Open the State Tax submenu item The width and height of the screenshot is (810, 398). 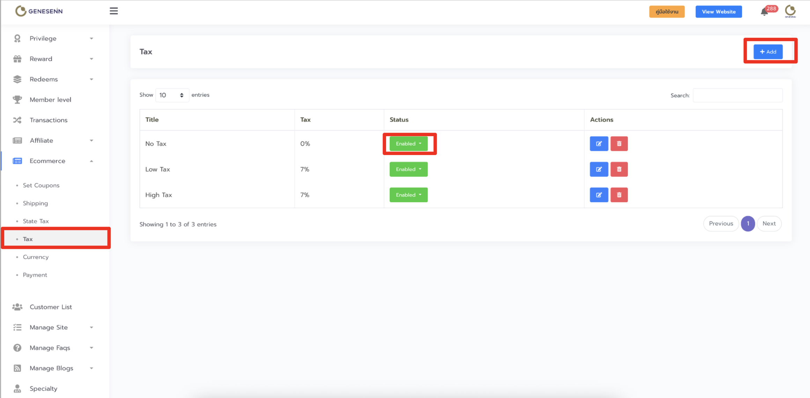click(x=36, y=221)
